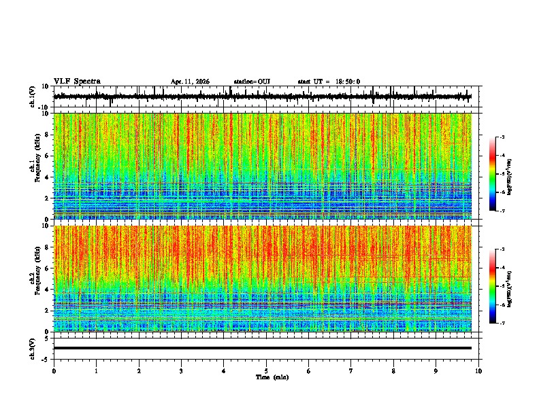This screenshot has width=539, height=416.
Task: Click time axis tick label "6"
Action: [x=309, y=371]
